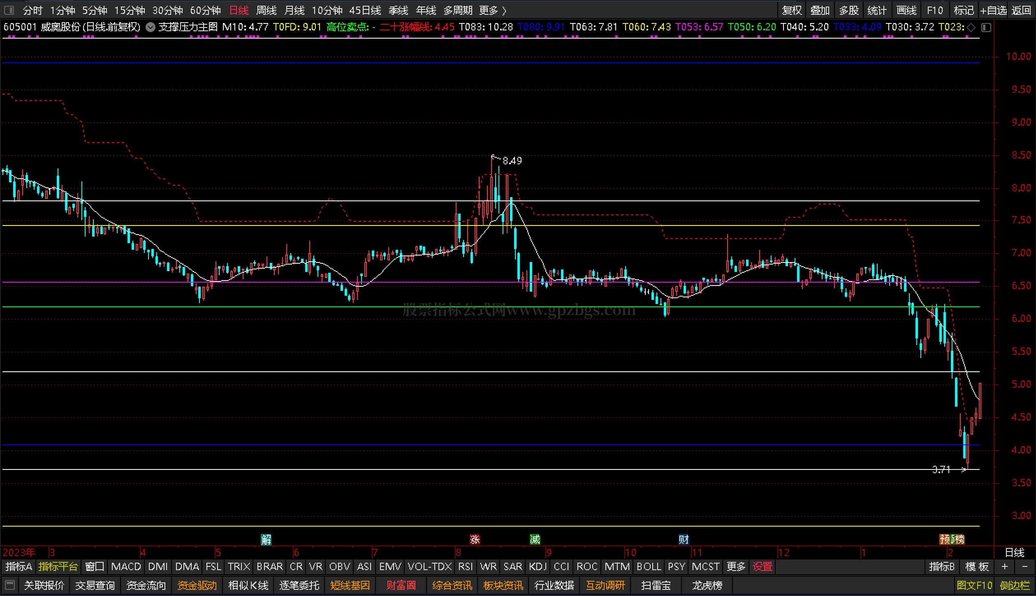Open 多周期 multi-period view
The image size is (1036, 596).
click(458, 10)
